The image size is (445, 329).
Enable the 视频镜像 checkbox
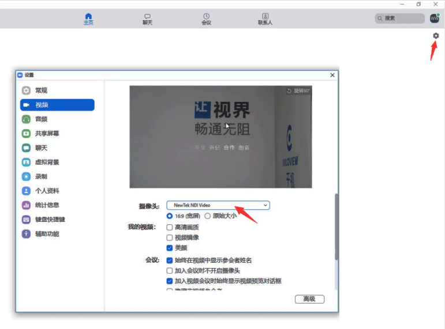tap(170, 237)
